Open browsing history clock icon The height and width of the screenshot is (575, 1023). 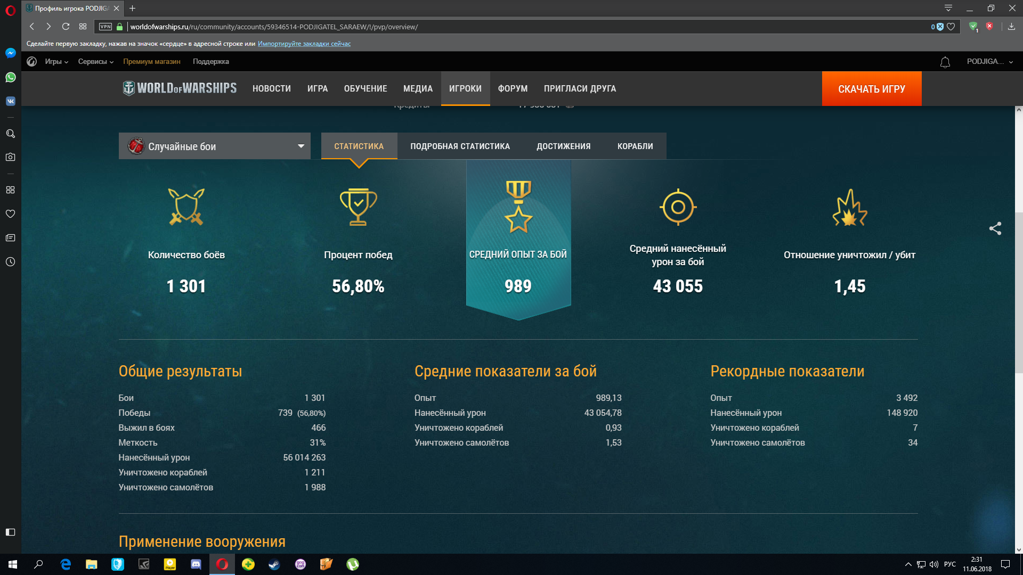10,262
